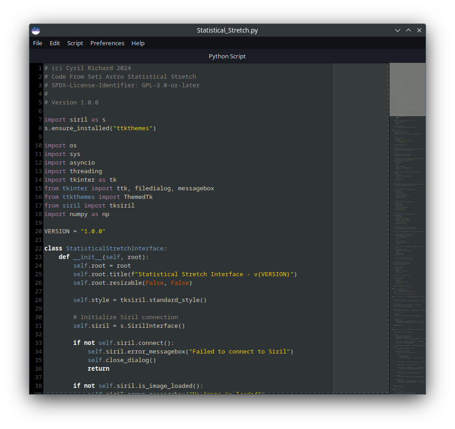Click 'import tkinter as tk' line
The height and width of the screenshot is (429, 455).
(x=80, y=179)
